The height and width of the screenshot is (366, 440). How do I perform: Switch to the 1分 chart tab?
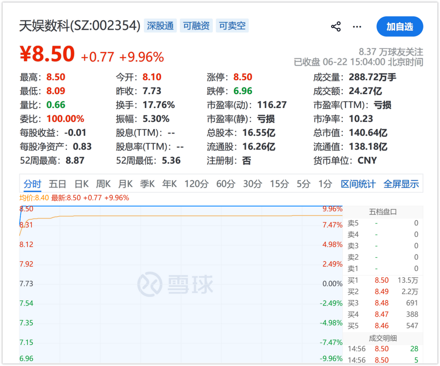pyautogui.click(x=325, y=184)
